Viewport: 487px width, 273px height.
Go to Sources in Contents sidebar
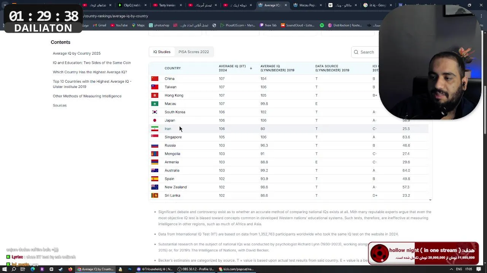(60, 105)
